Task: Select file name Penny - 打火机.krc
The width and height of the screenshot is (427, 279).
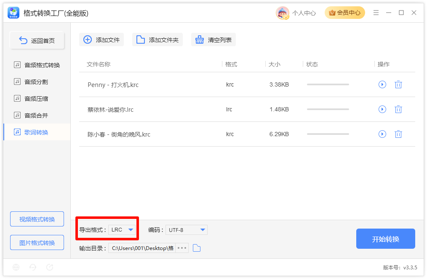Action: coord(113,85)
